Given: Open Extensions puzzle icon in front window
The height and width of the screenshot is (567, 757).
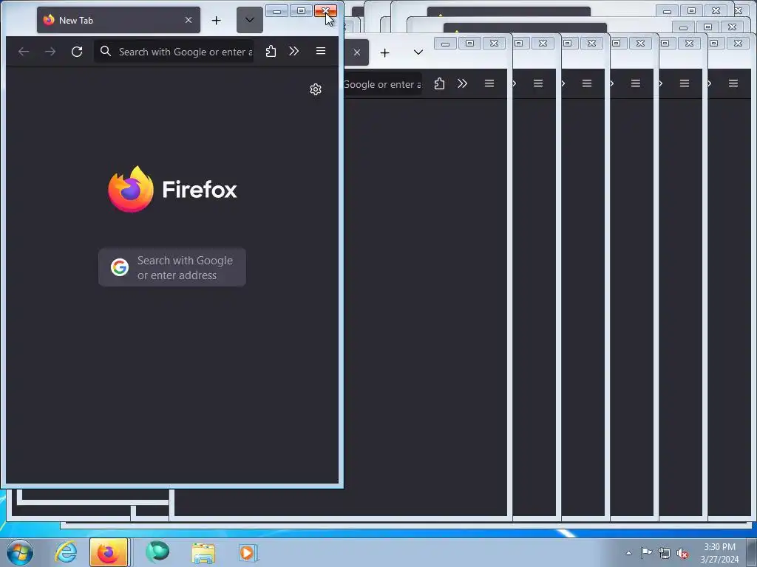Looking at the screenshot, I should 271,51.
